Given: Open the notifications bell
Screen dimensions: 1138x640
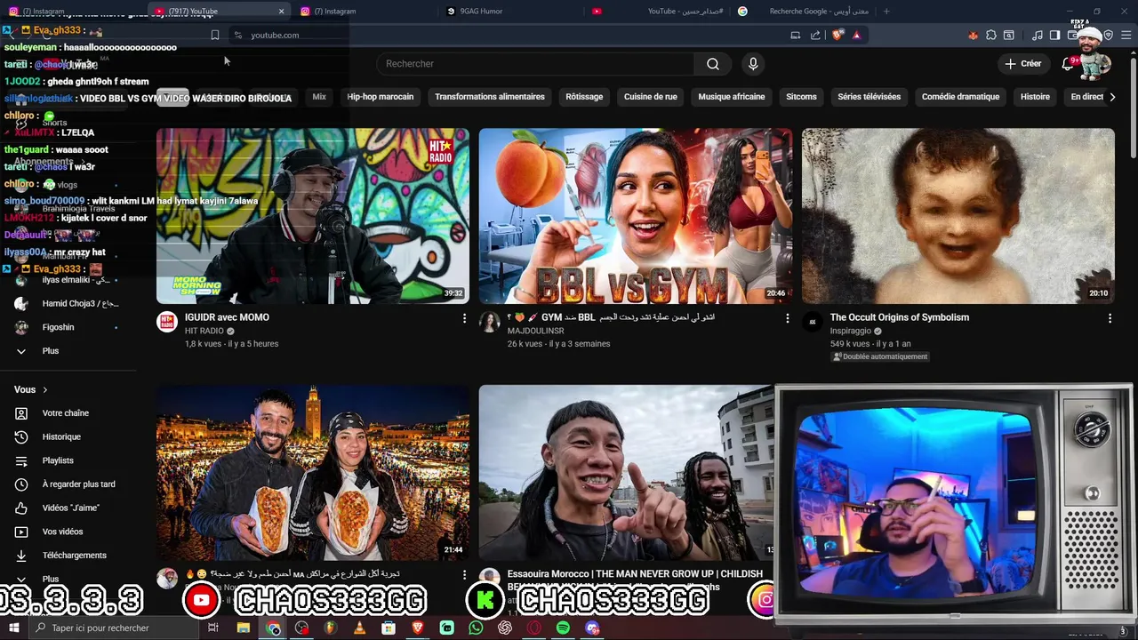Looking at the screenshot, I should pos(1068,64).
